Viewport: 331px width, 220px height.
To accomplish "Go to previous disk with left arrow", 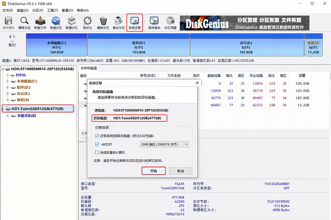I will pyautogui.click(x=10, y=36).
